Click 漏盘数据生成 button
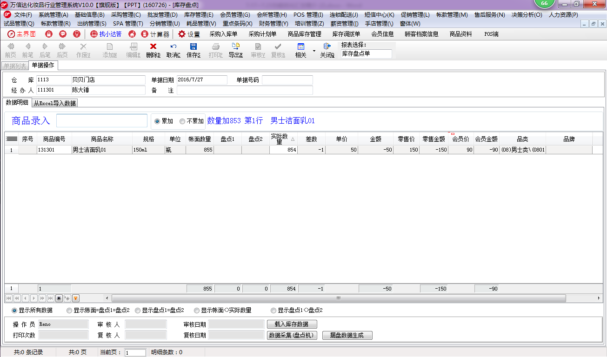The height and width of the screenshot is (357, 607). (x=347, y=335)
